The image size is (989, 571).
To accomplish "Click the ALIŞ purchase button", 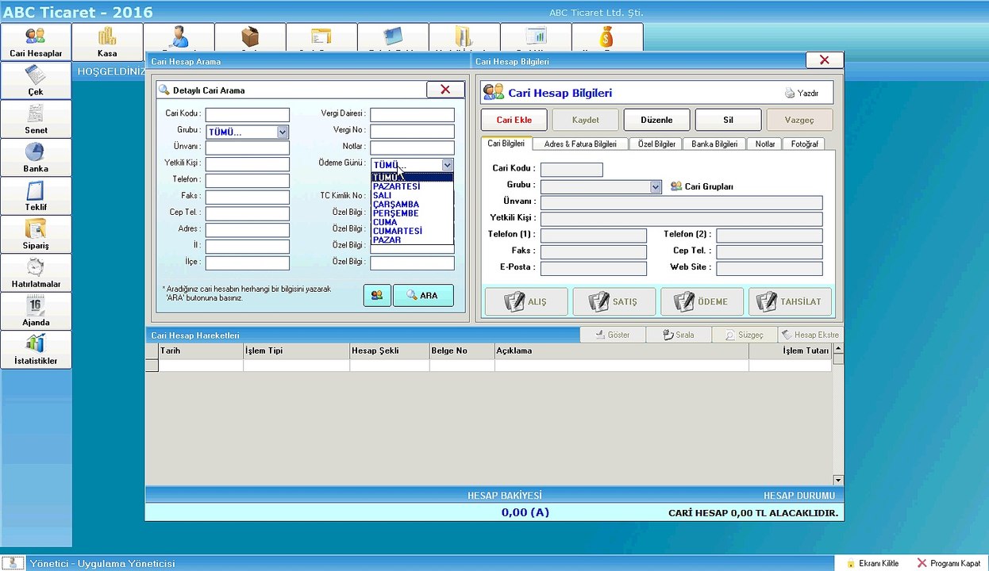I will (x=526, y=302).
